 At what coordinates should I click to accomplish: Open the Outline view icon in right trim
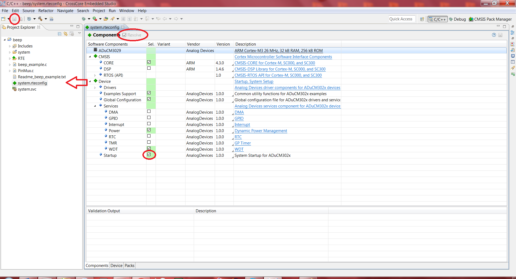(x=513, y=32)
